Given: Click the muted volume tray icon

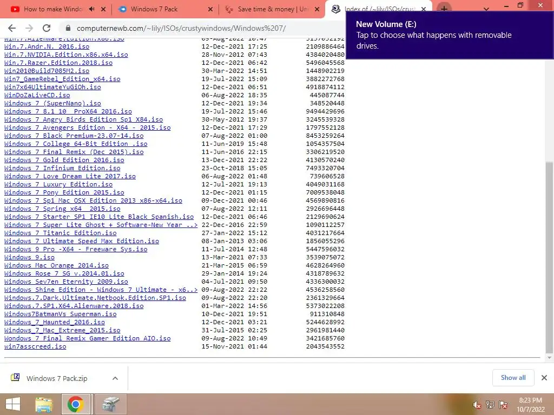Looking at the screenshot, I should coord(477,405).
